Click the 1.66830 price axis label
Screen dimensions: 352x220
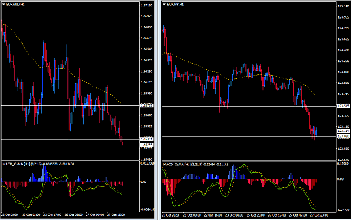(147, 27)
